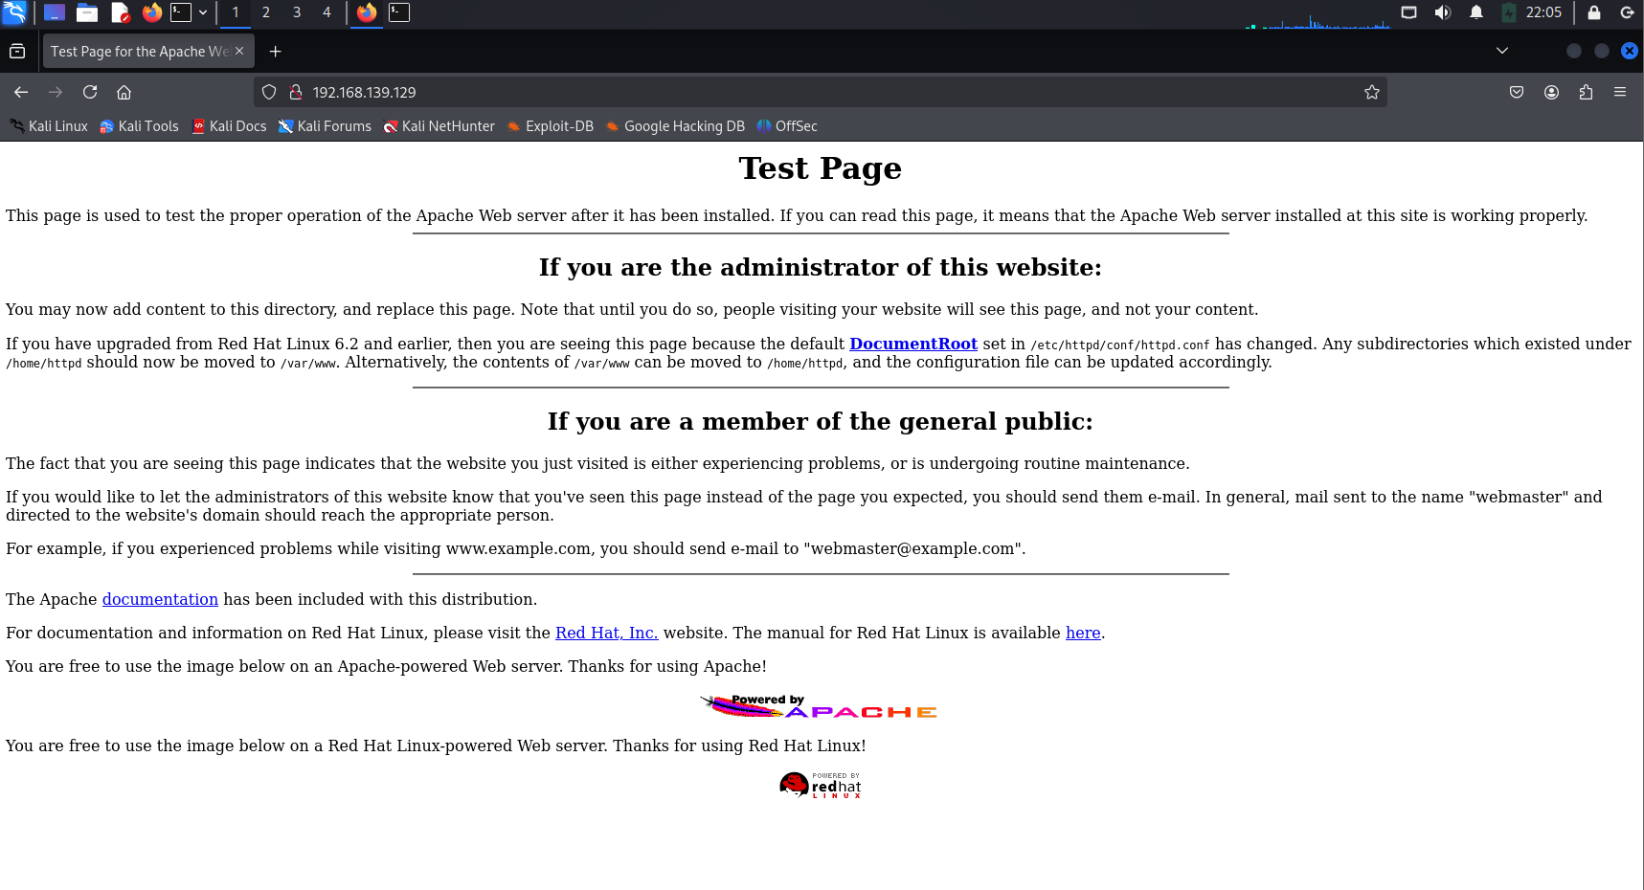Open the Save to Pocket icon
Image resolution: width=1644 pixels, height=890 pixels.
pos(1517,92)
